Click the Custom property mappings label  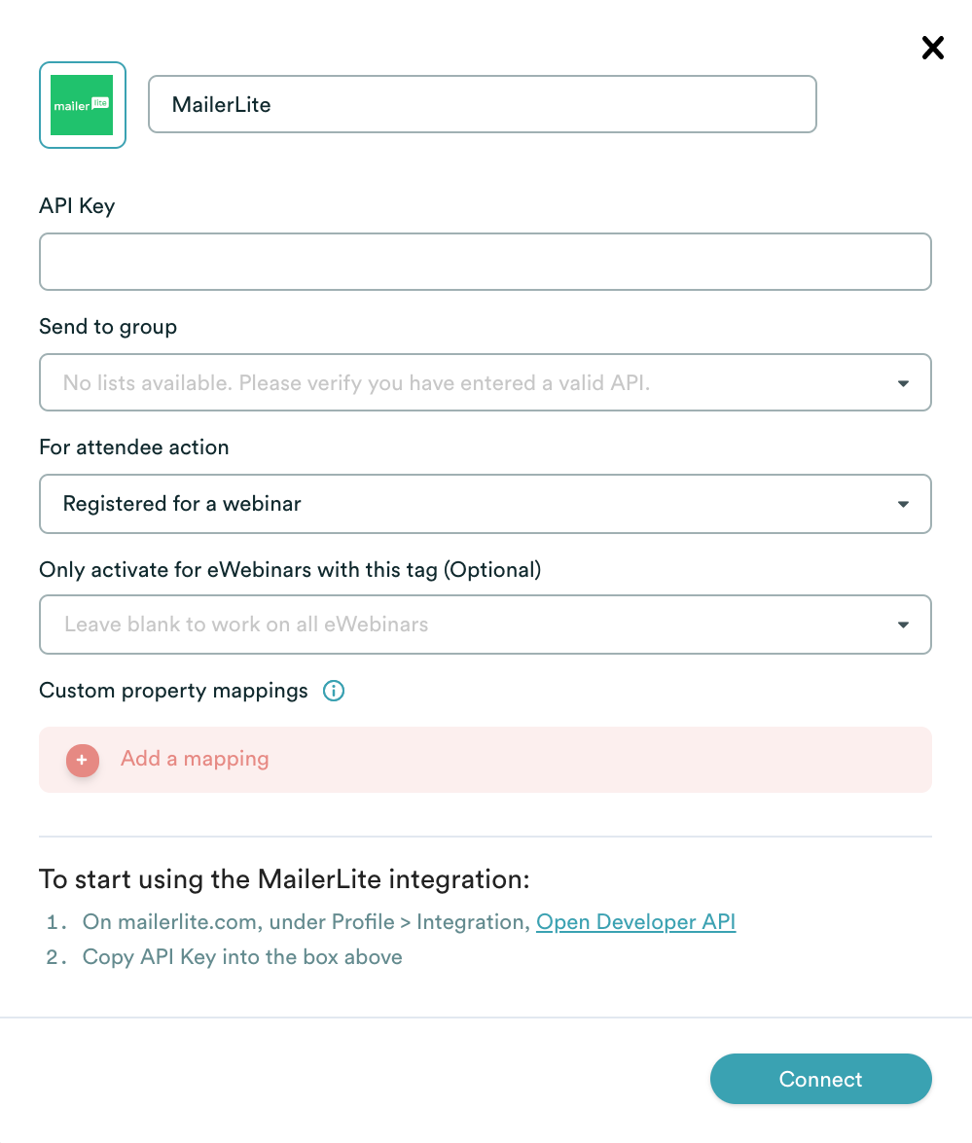(x=173, y=691)
